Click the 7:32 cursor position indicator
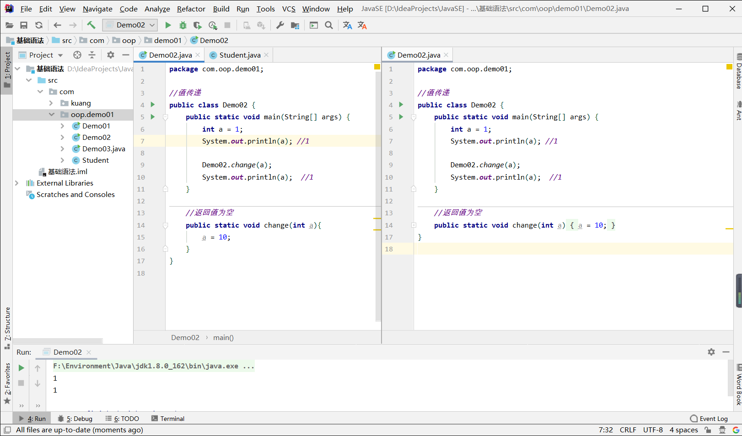The width and height of the screenshot is (742, 436). [x=606, y=430]
